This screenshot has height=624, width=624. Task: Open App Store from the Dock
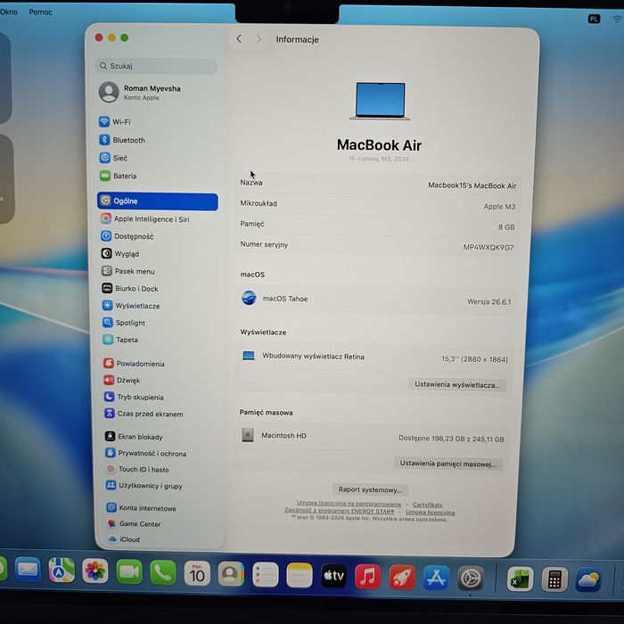coord(436,578)
